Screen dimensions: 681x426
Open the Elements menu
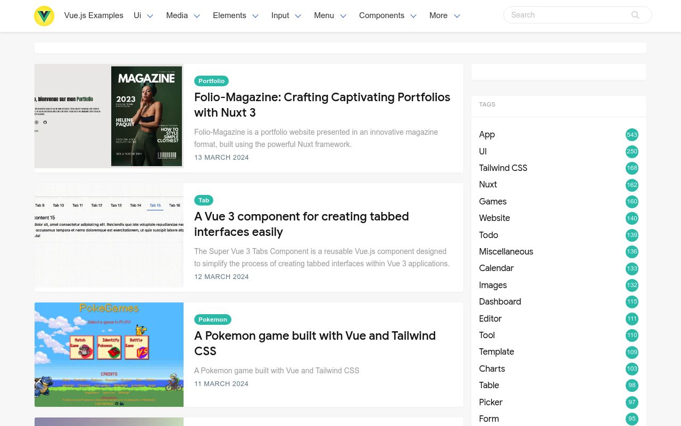(x=236, y=15)
